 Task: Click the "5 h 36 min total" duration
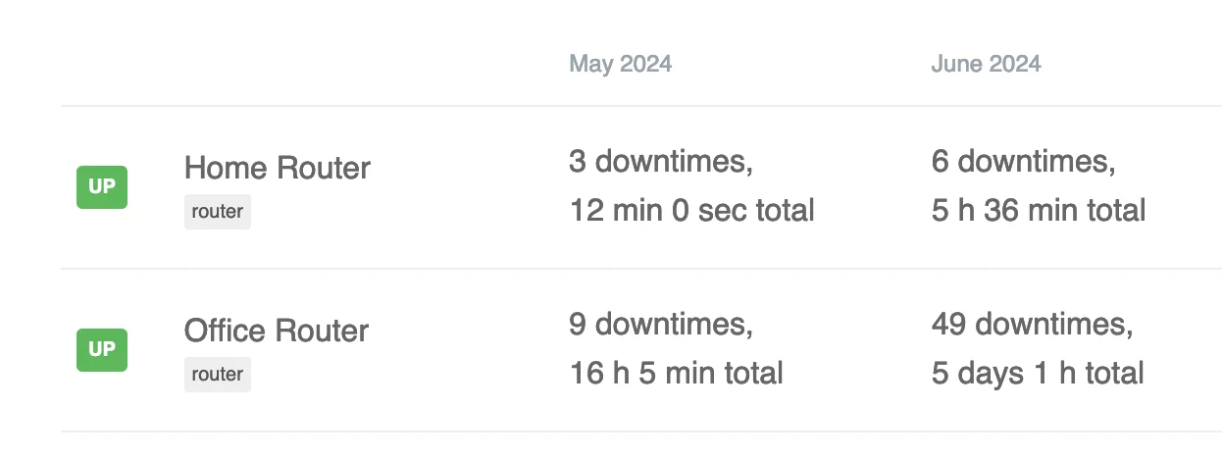(x=1038, y=210)
